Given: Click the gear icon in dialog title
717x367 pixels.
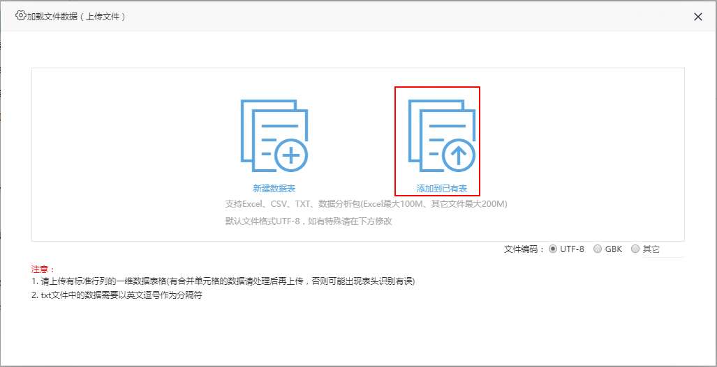Looking at the screenshot, I should (x=20, y=15).
